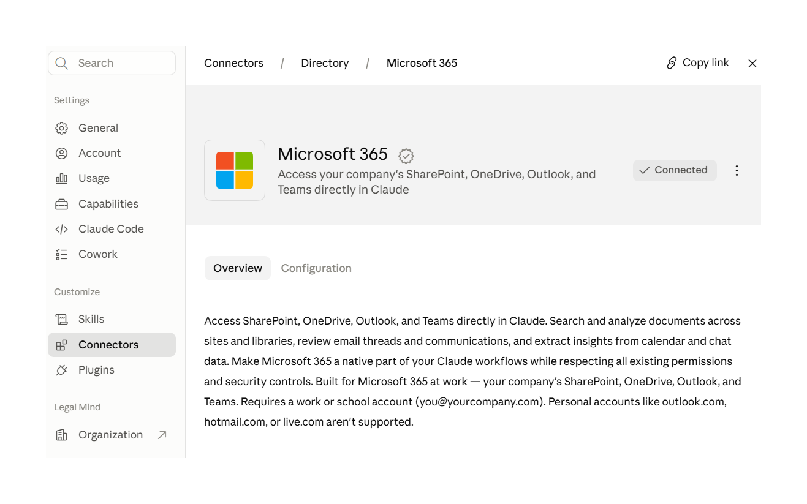This screenshot has height=504, width=807.
Task: Open the Plugins section
Action: [x=112, y=370]
